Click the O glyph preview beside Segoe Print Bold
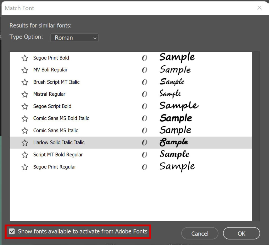This screenshot has height=245, width=269. (x=145, y=58)
